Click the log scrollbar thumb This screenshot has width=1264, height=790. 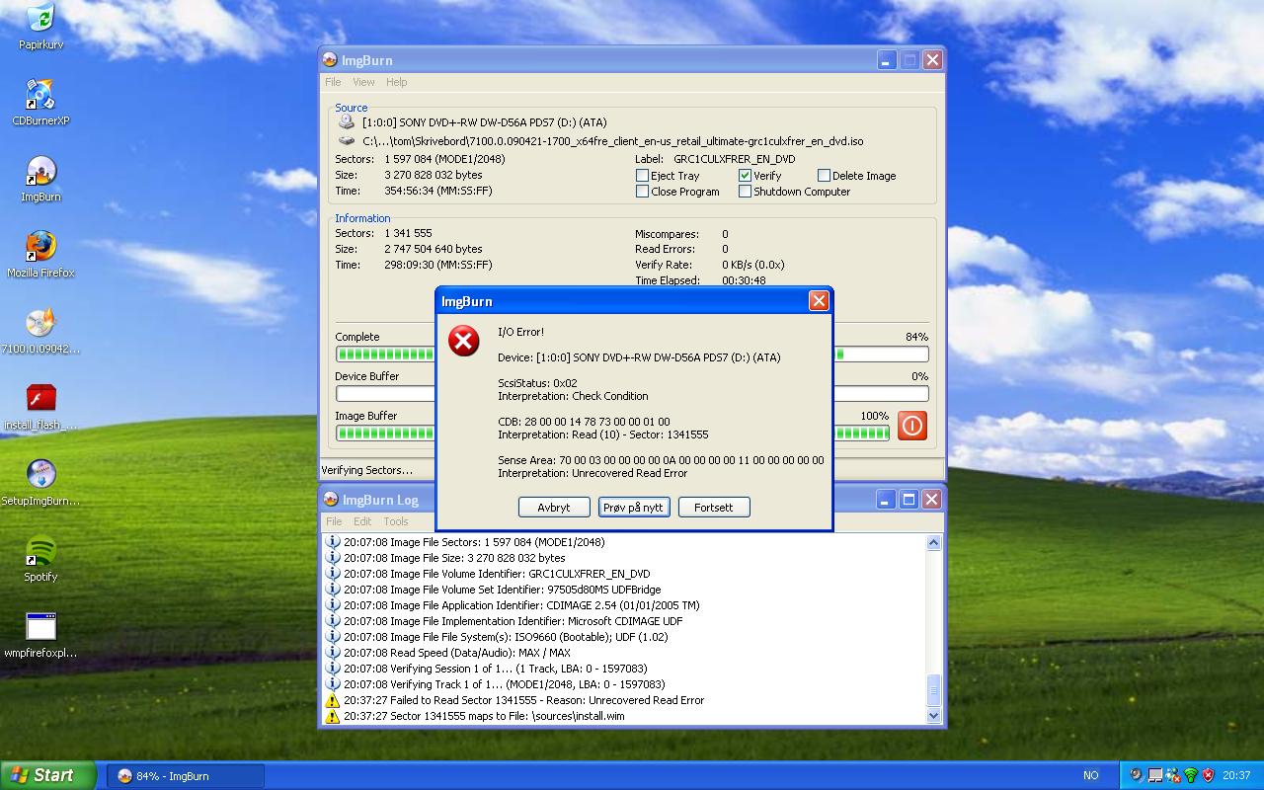click(933, 688)
